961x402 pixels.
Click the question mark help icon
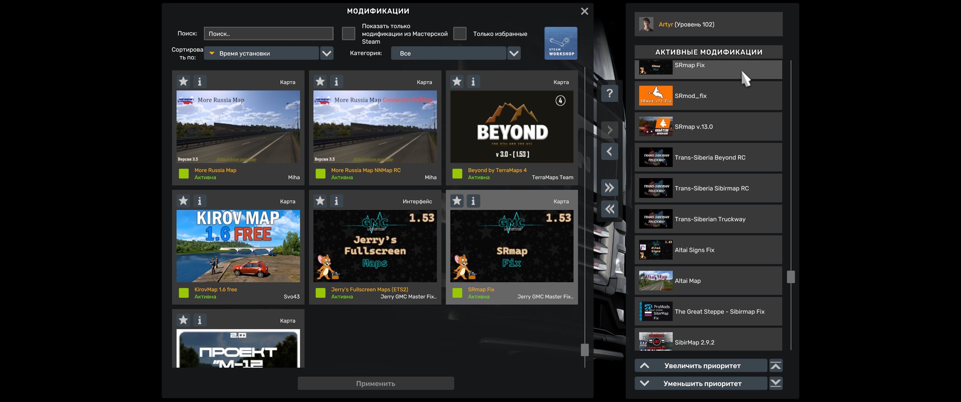click(x=609, y=93)
